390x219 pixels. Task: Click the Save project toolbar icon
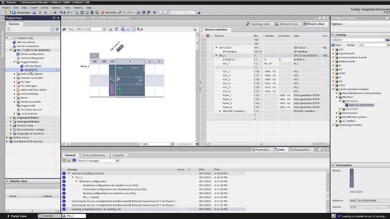(x=14, y=12)
